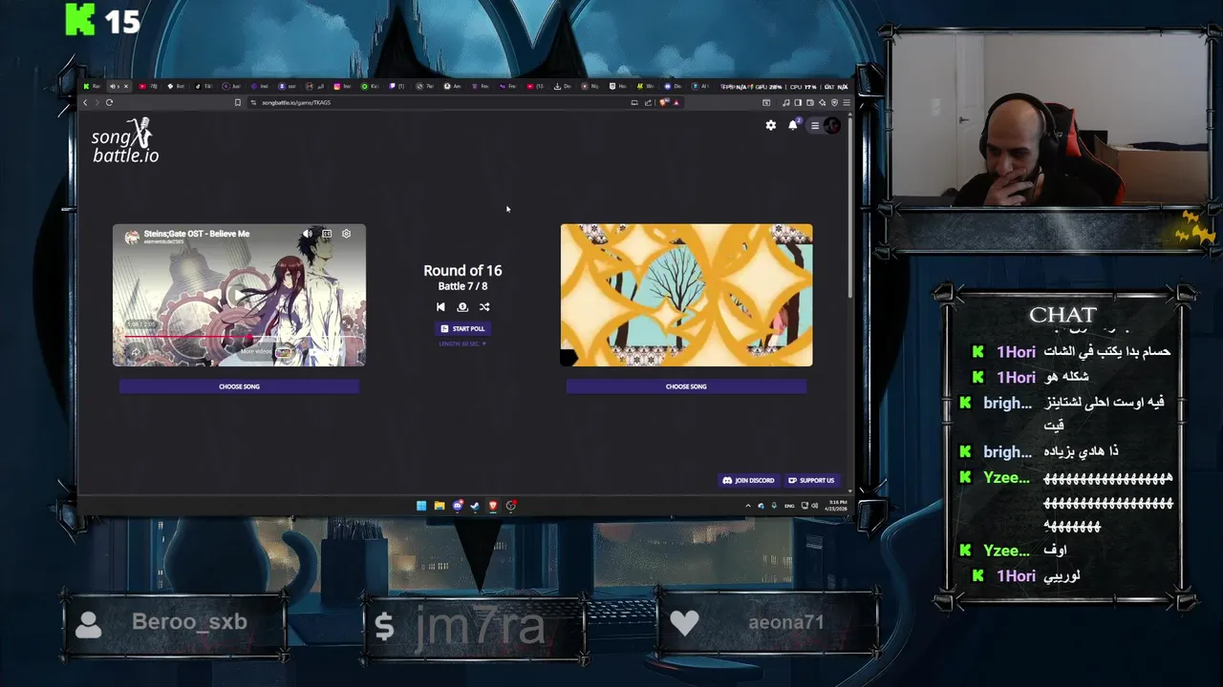Click the taskbar volume icon
1223x687 pixels.
814,506
